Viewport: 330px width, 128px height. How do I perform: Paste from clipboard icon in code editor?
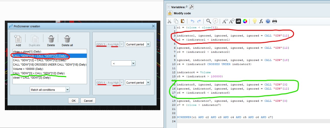click(x=182, y=21)
